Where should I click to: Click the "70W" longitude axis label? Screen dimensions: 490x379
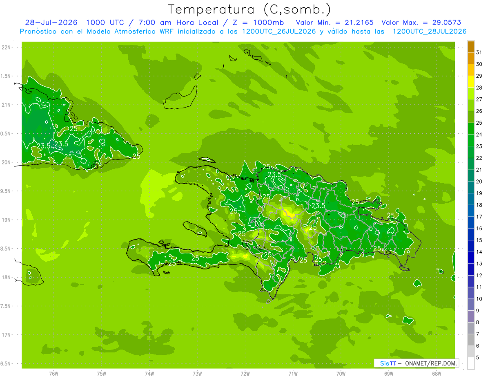pos(341,374)
